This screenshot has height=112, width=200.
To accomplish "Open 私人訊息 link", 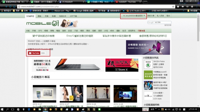I will coord(160,16).
